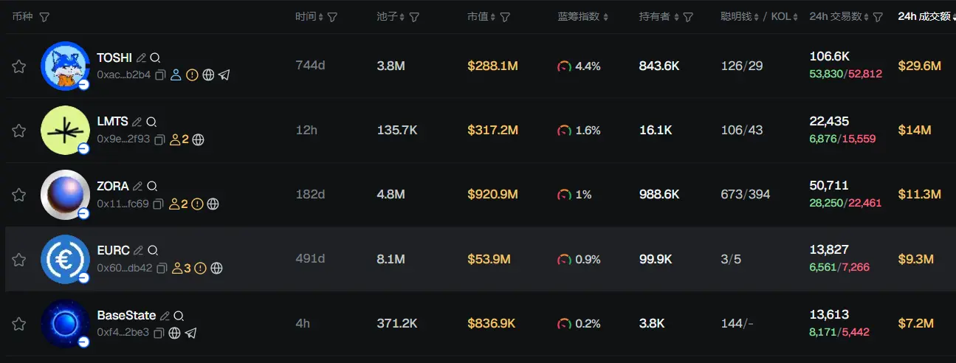
Task: Open the LMTS token name link
Action: [x=112, y=122]
